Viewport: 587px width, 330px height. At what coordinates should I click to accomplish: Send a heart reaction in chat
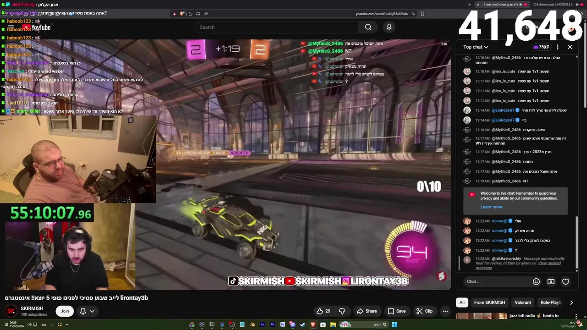[x=565, y=281]
